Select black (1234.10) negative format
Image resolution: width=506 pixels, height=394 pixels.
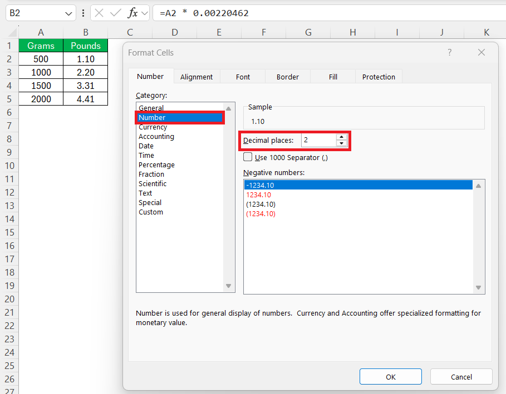(x=358, y=205)
